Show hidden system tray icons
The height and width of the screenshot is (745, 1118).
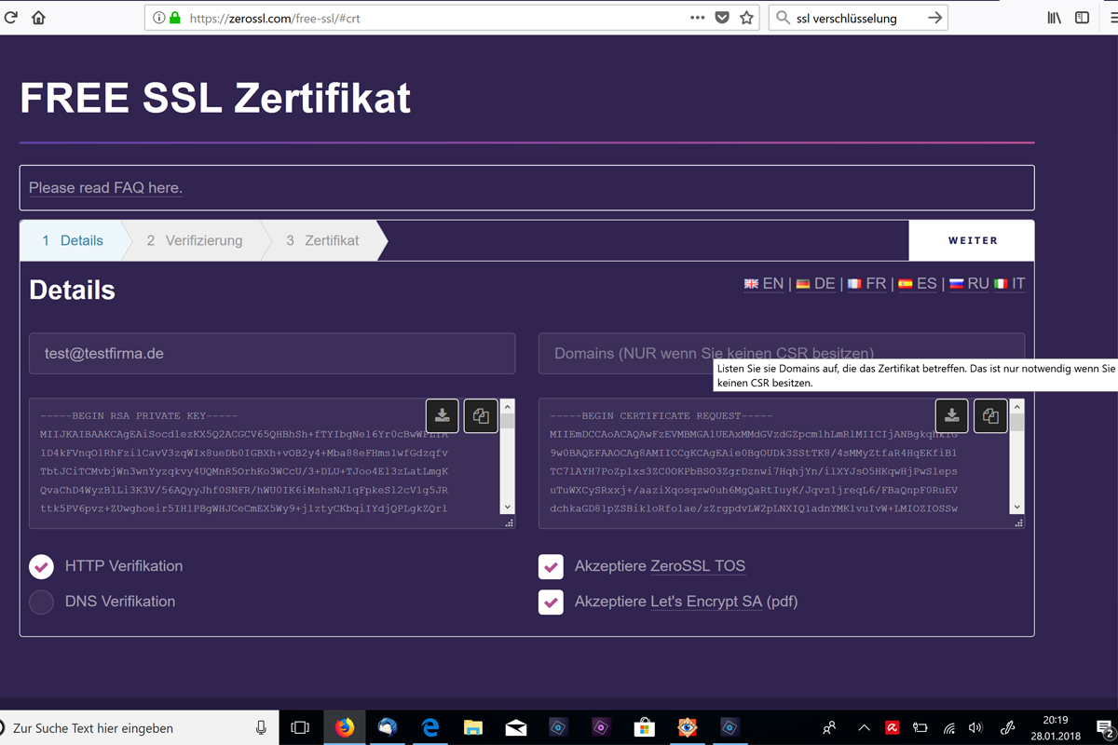(864, 728)
